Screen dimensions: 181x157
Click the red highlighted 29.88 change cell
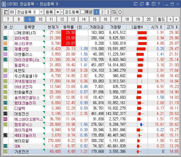click(x=68, y=38)
